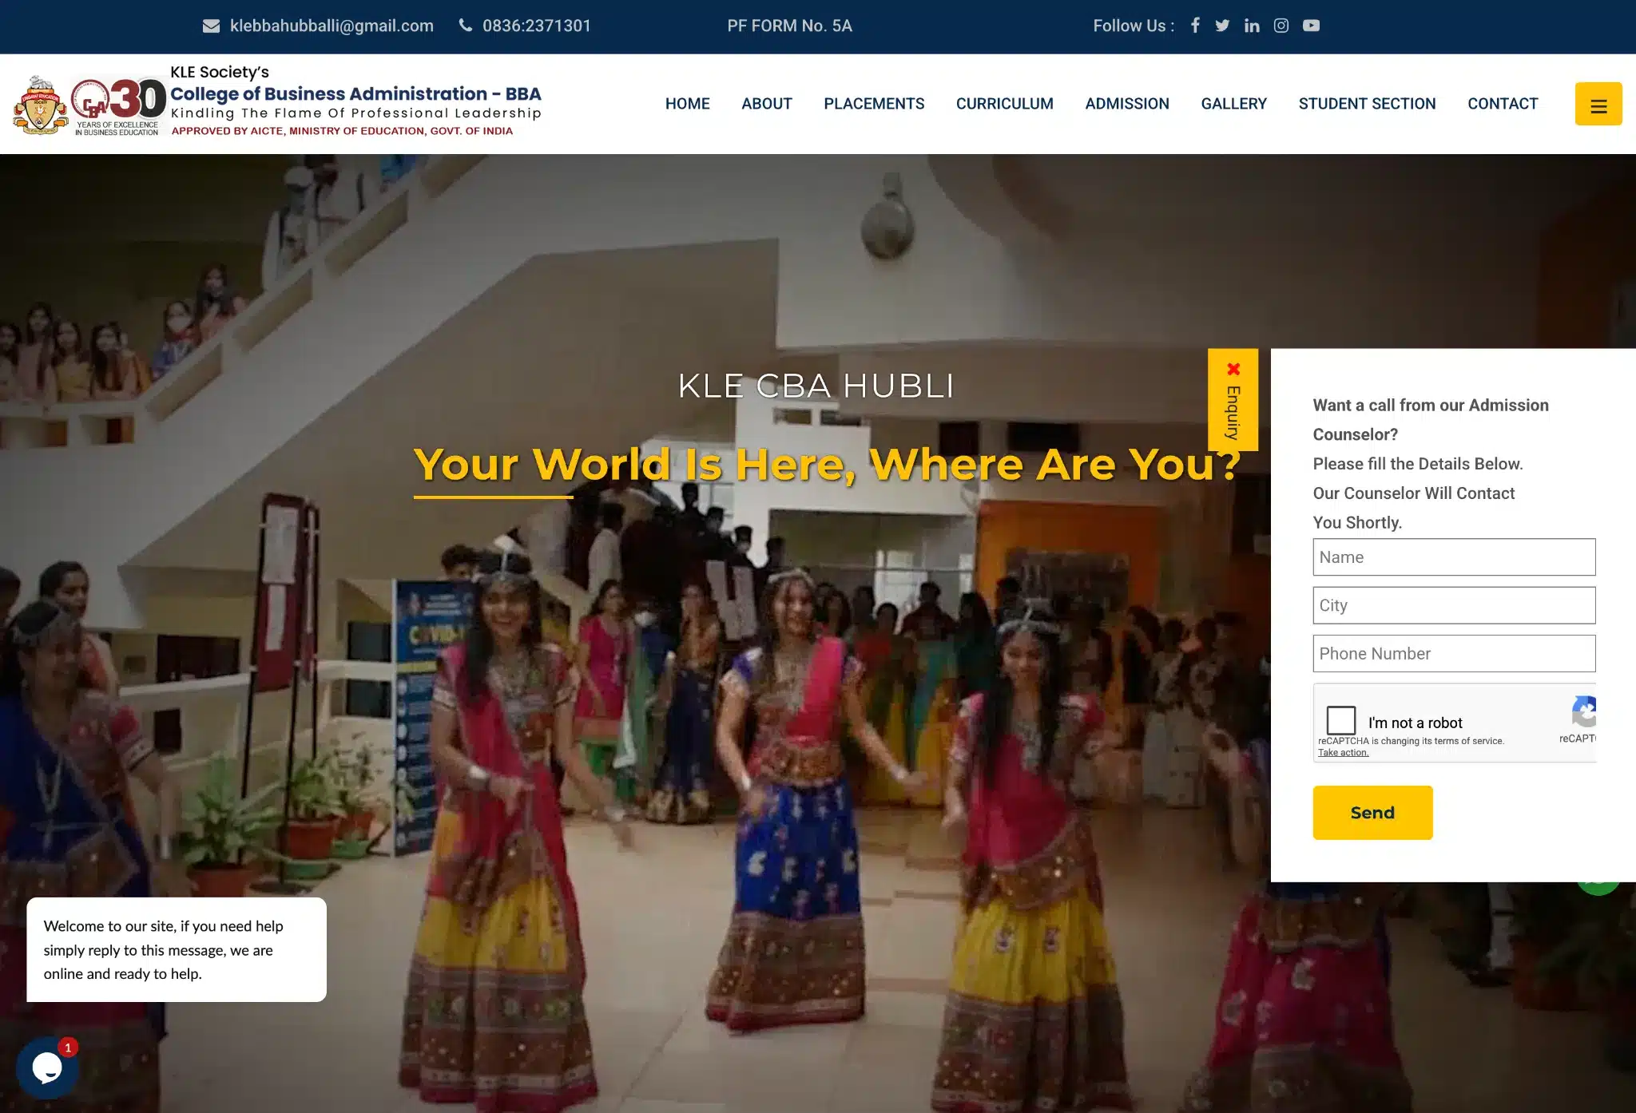Open the chat bubble widget
1636x1113 pixels.
[47, 1067]
